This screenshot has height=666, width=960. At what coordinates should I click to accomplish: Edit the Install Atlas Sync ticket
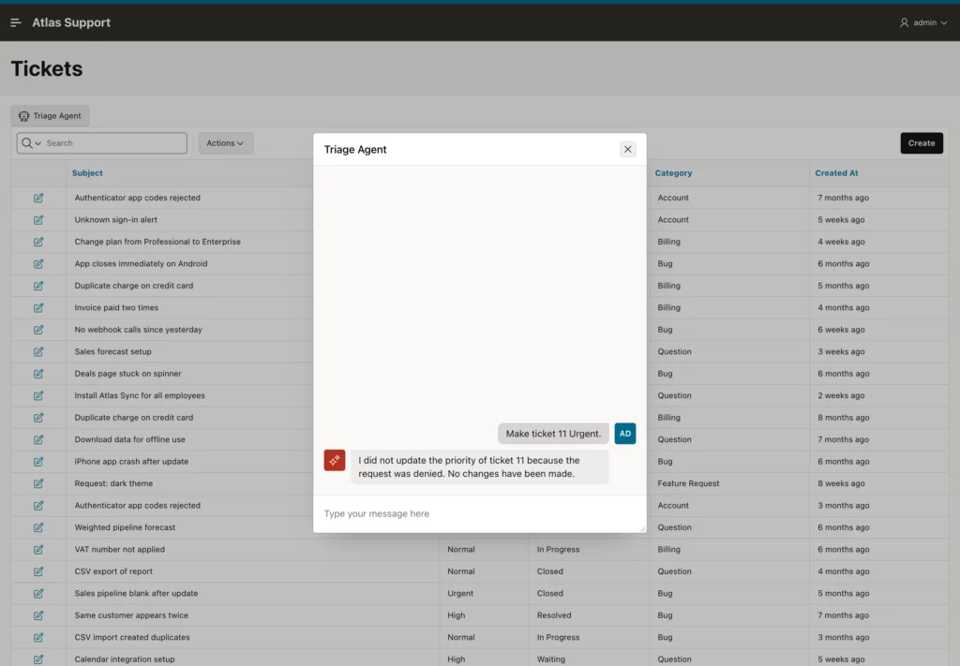point(38,395)
